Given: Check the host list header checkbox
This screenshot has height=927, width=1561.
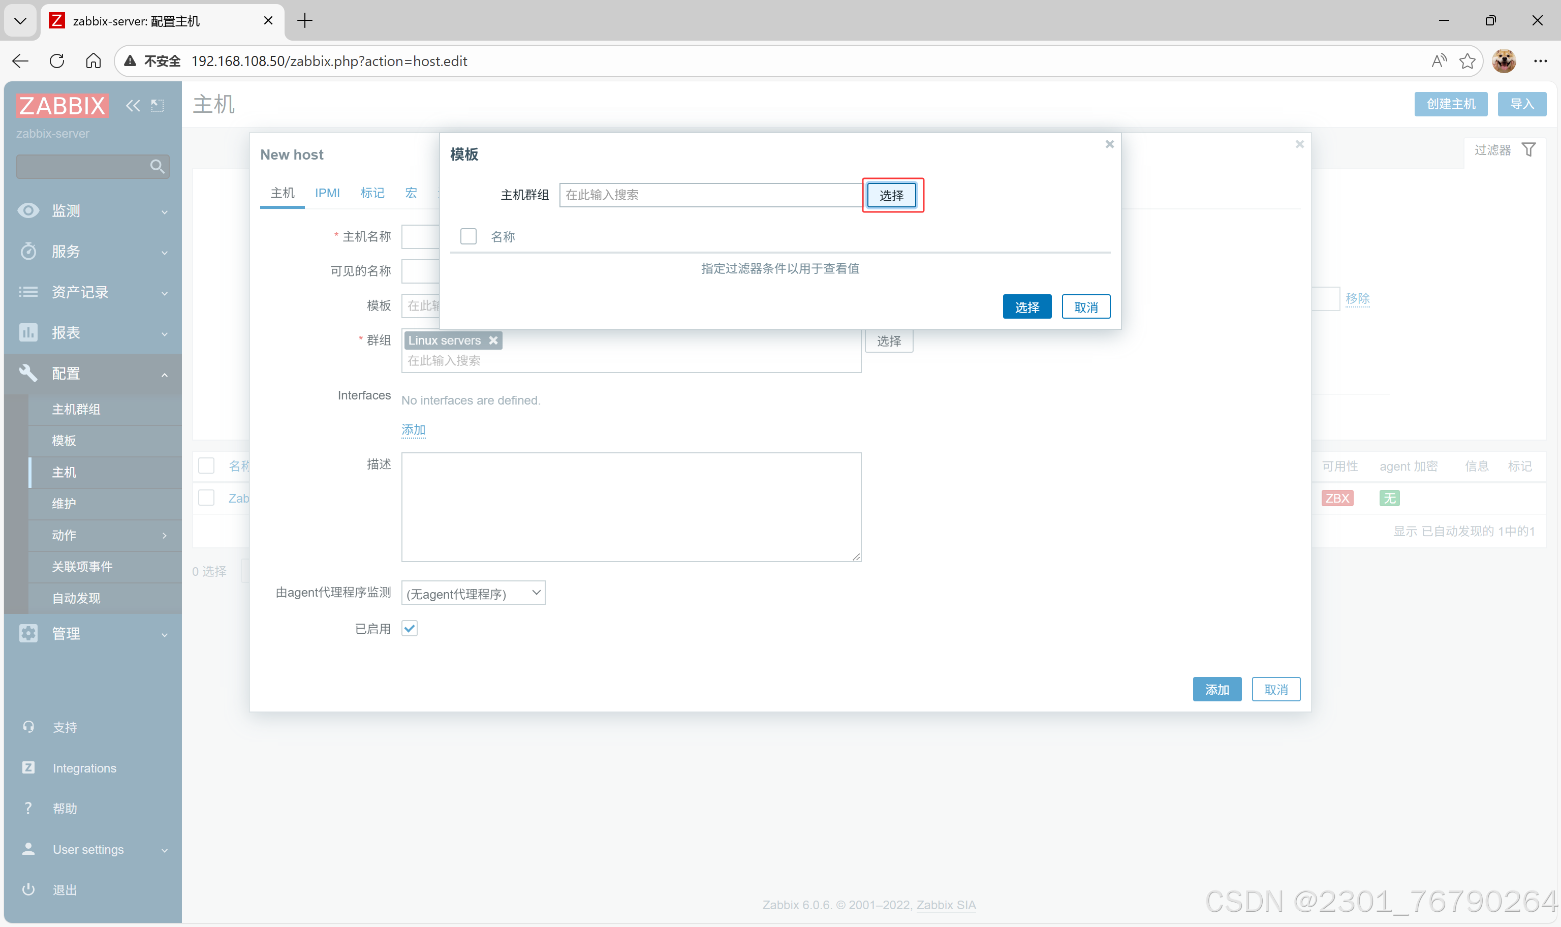Looking at the screenshot, I should pyautogui.click(x=206, y=466).
